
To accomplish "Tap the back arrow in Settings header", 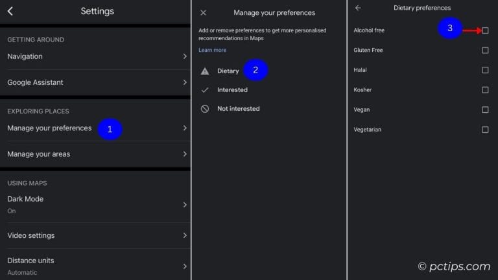I will tap(10, 11).
